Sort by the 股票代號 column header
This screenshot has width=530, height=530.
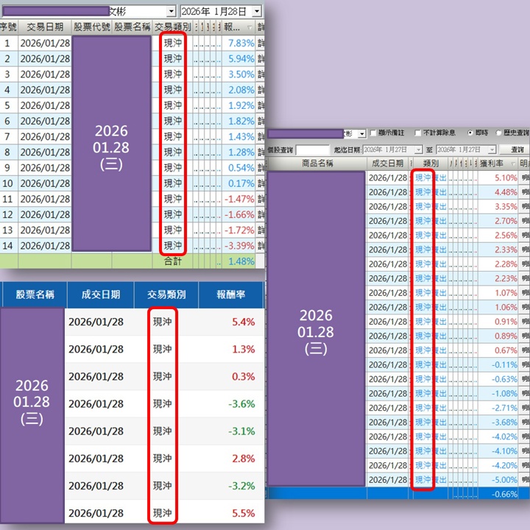tap(91, 26)
